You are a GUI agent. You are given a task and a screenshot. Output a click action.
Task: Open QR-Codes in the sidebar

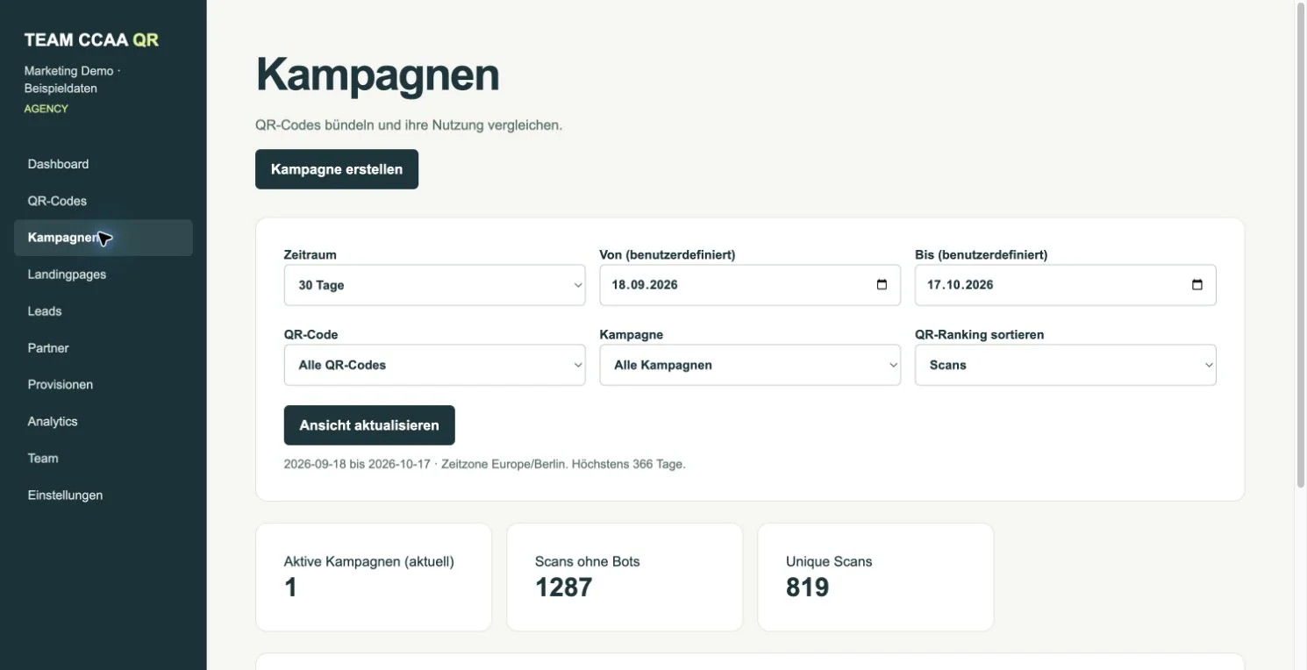104,201
